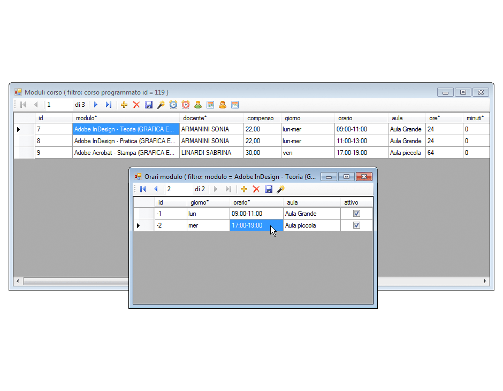The height and width of the screenshot is (391, 503).
Task: Save changes with Moduli corso floppy disk icon
Action: click(x=149, y=105)
